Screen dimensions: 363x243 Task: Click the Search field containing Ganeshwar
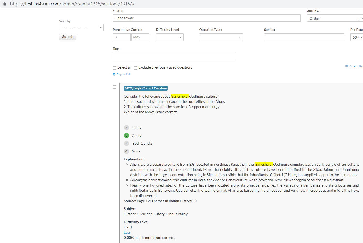(x=206, y=18)
